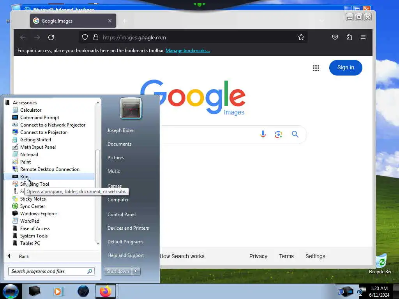Open Remote Desktop Connection
Image resolution: width=399 pixels, height=299 pixels.
(x=49, y=169)
